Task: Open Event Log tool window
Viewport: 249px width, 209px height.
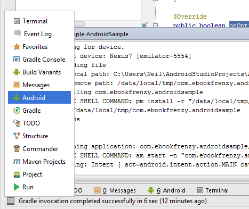Action: [x=39, y=34]
